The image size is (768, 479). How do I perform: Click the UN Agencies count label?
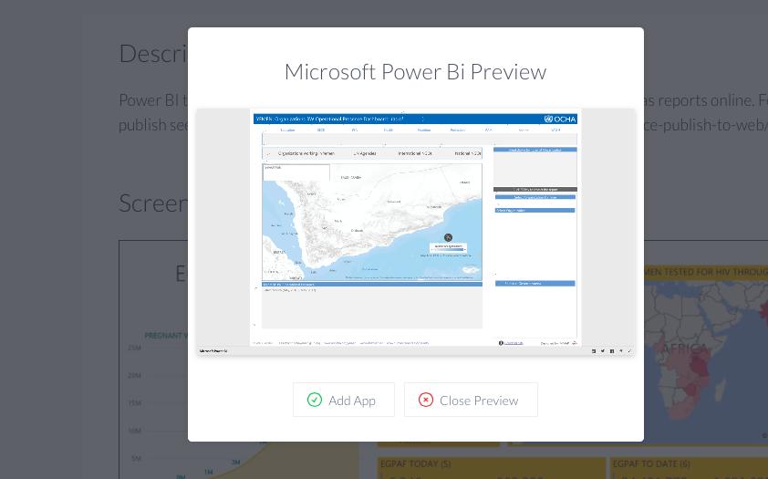(x=365, y=153)
